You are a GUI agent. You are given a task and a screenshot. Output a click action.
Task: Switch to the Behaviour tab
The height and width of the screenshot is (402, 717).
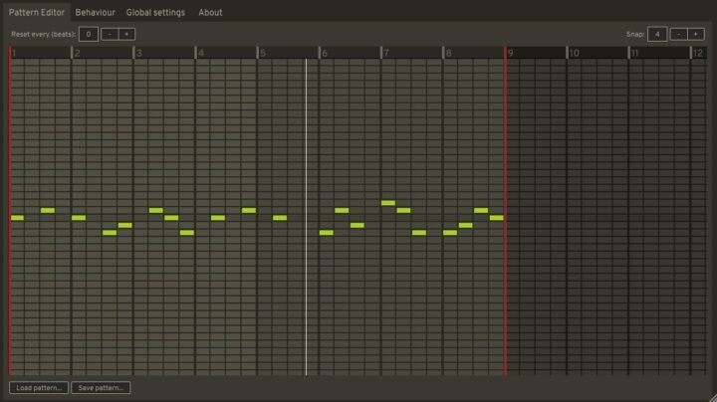tap(95, 13)
